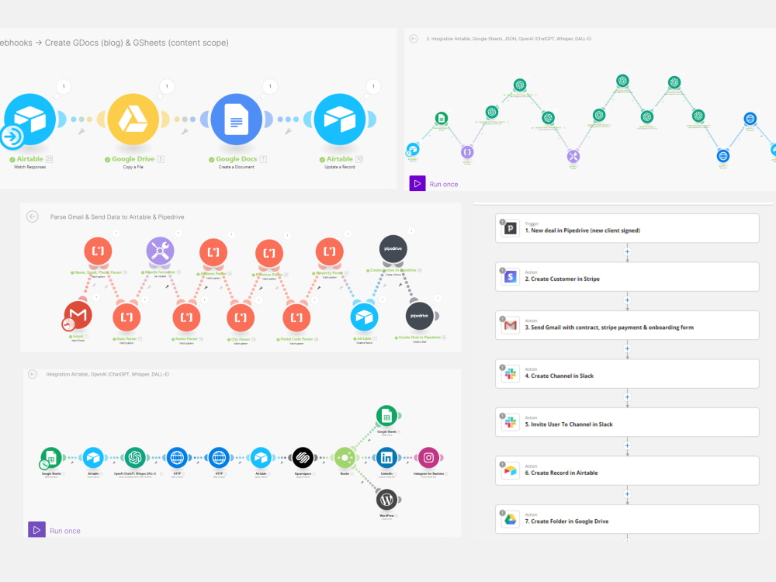The width and height of the screenshot is (776, 582).
Task: Add a step after Create Customer in Stripe
Action: point(627,300)
